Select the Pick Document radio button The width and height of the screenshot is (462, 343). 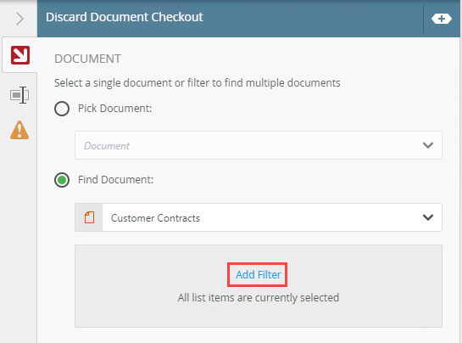pos(62,109)
